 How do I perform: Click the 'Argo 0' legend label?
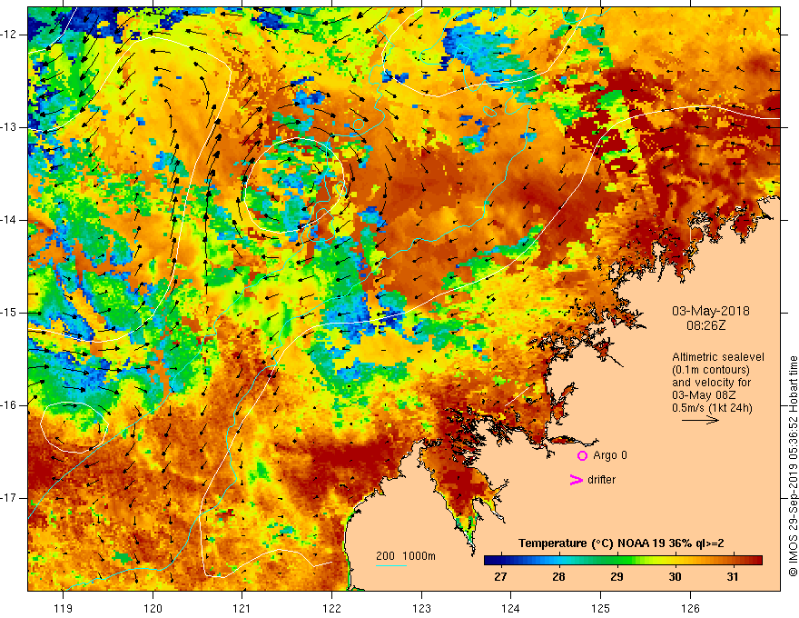(x=610, y=455)
